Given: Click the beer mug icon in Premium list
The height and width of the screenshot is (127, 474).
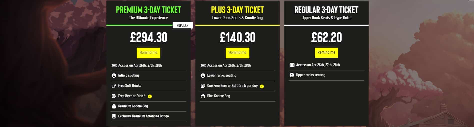Looking at the screenshot, I should coord(114,96).
